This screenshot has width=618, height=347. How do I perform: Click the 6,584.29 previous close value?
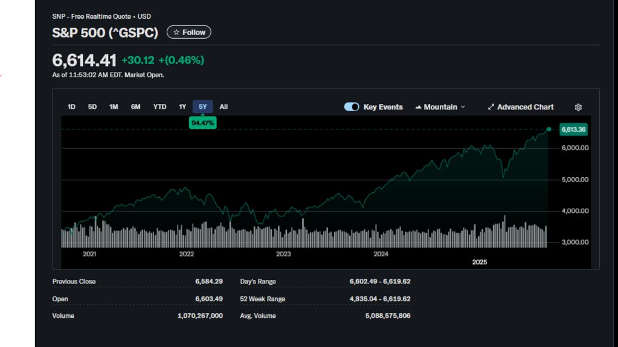pos(209,282)
